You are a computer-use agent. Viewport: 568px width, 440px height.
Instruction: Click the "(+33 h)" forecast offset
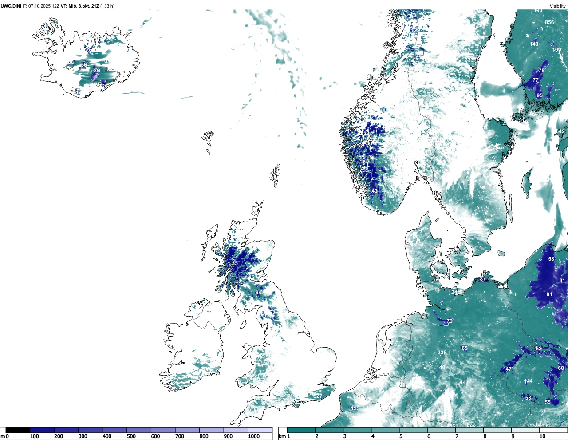(x=107, y=6)
